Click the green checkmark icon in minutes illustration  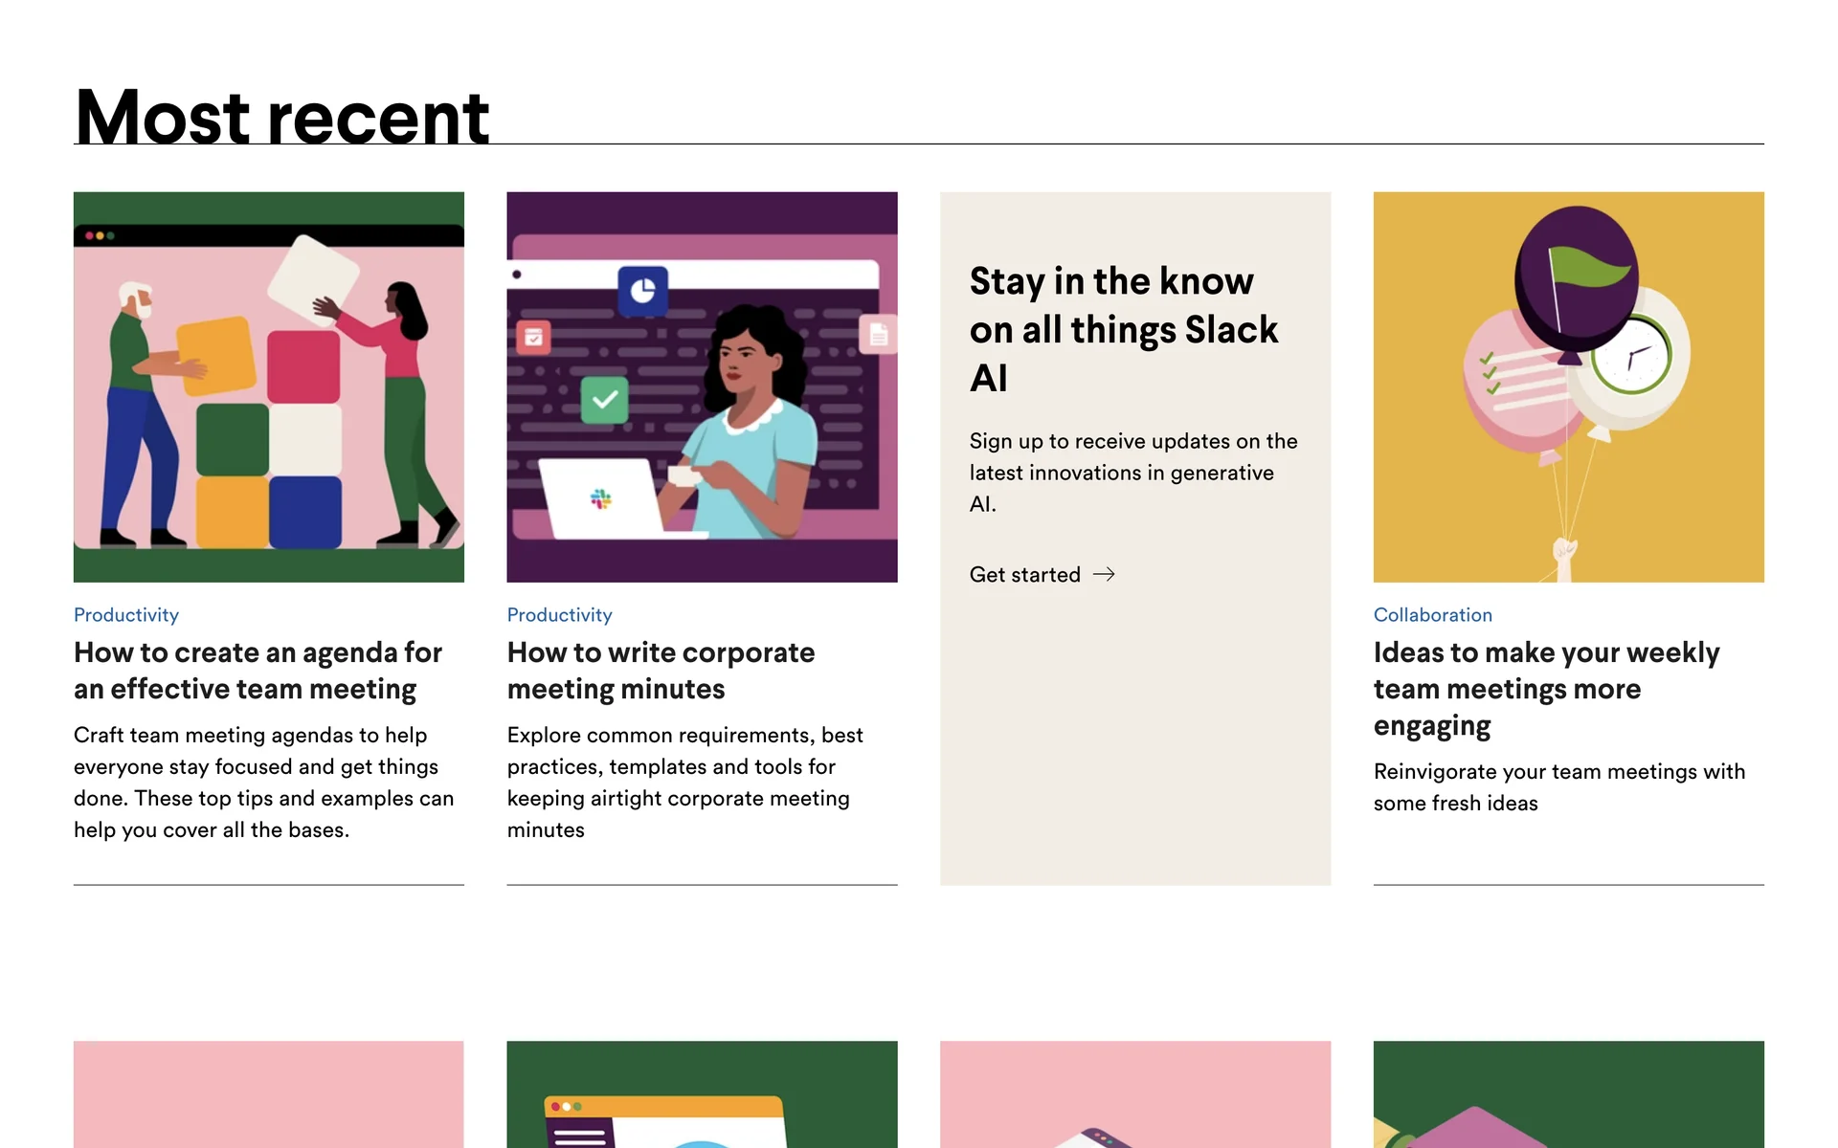pos(605,400)
